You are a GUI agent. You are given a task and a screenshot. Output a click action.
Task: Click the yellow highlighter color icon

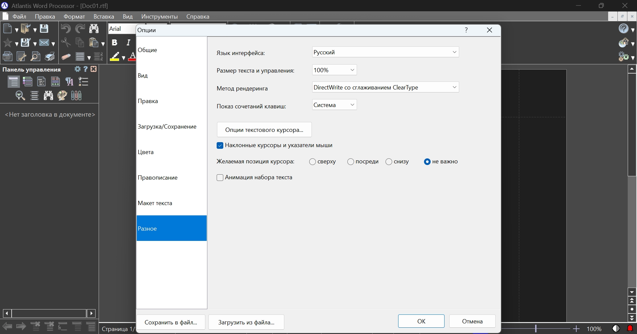click(115, 57)
